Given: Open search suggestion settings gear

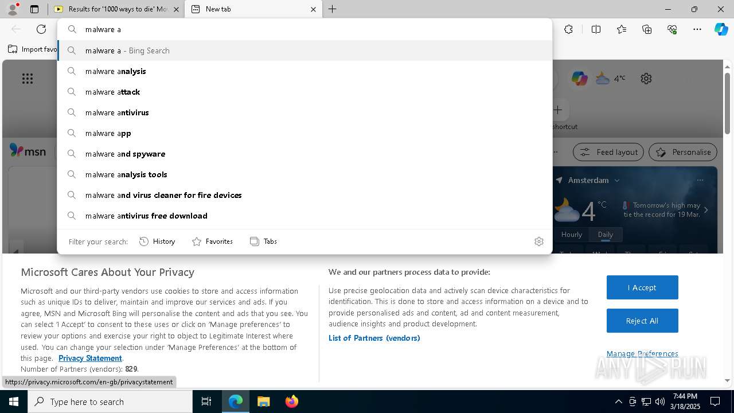Looking at the screenshot, I should point(538,241).
